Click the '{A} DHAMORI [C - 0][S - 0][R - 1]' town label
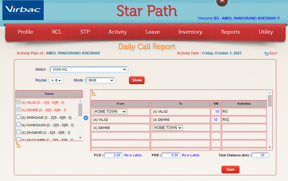 [46, 133]
